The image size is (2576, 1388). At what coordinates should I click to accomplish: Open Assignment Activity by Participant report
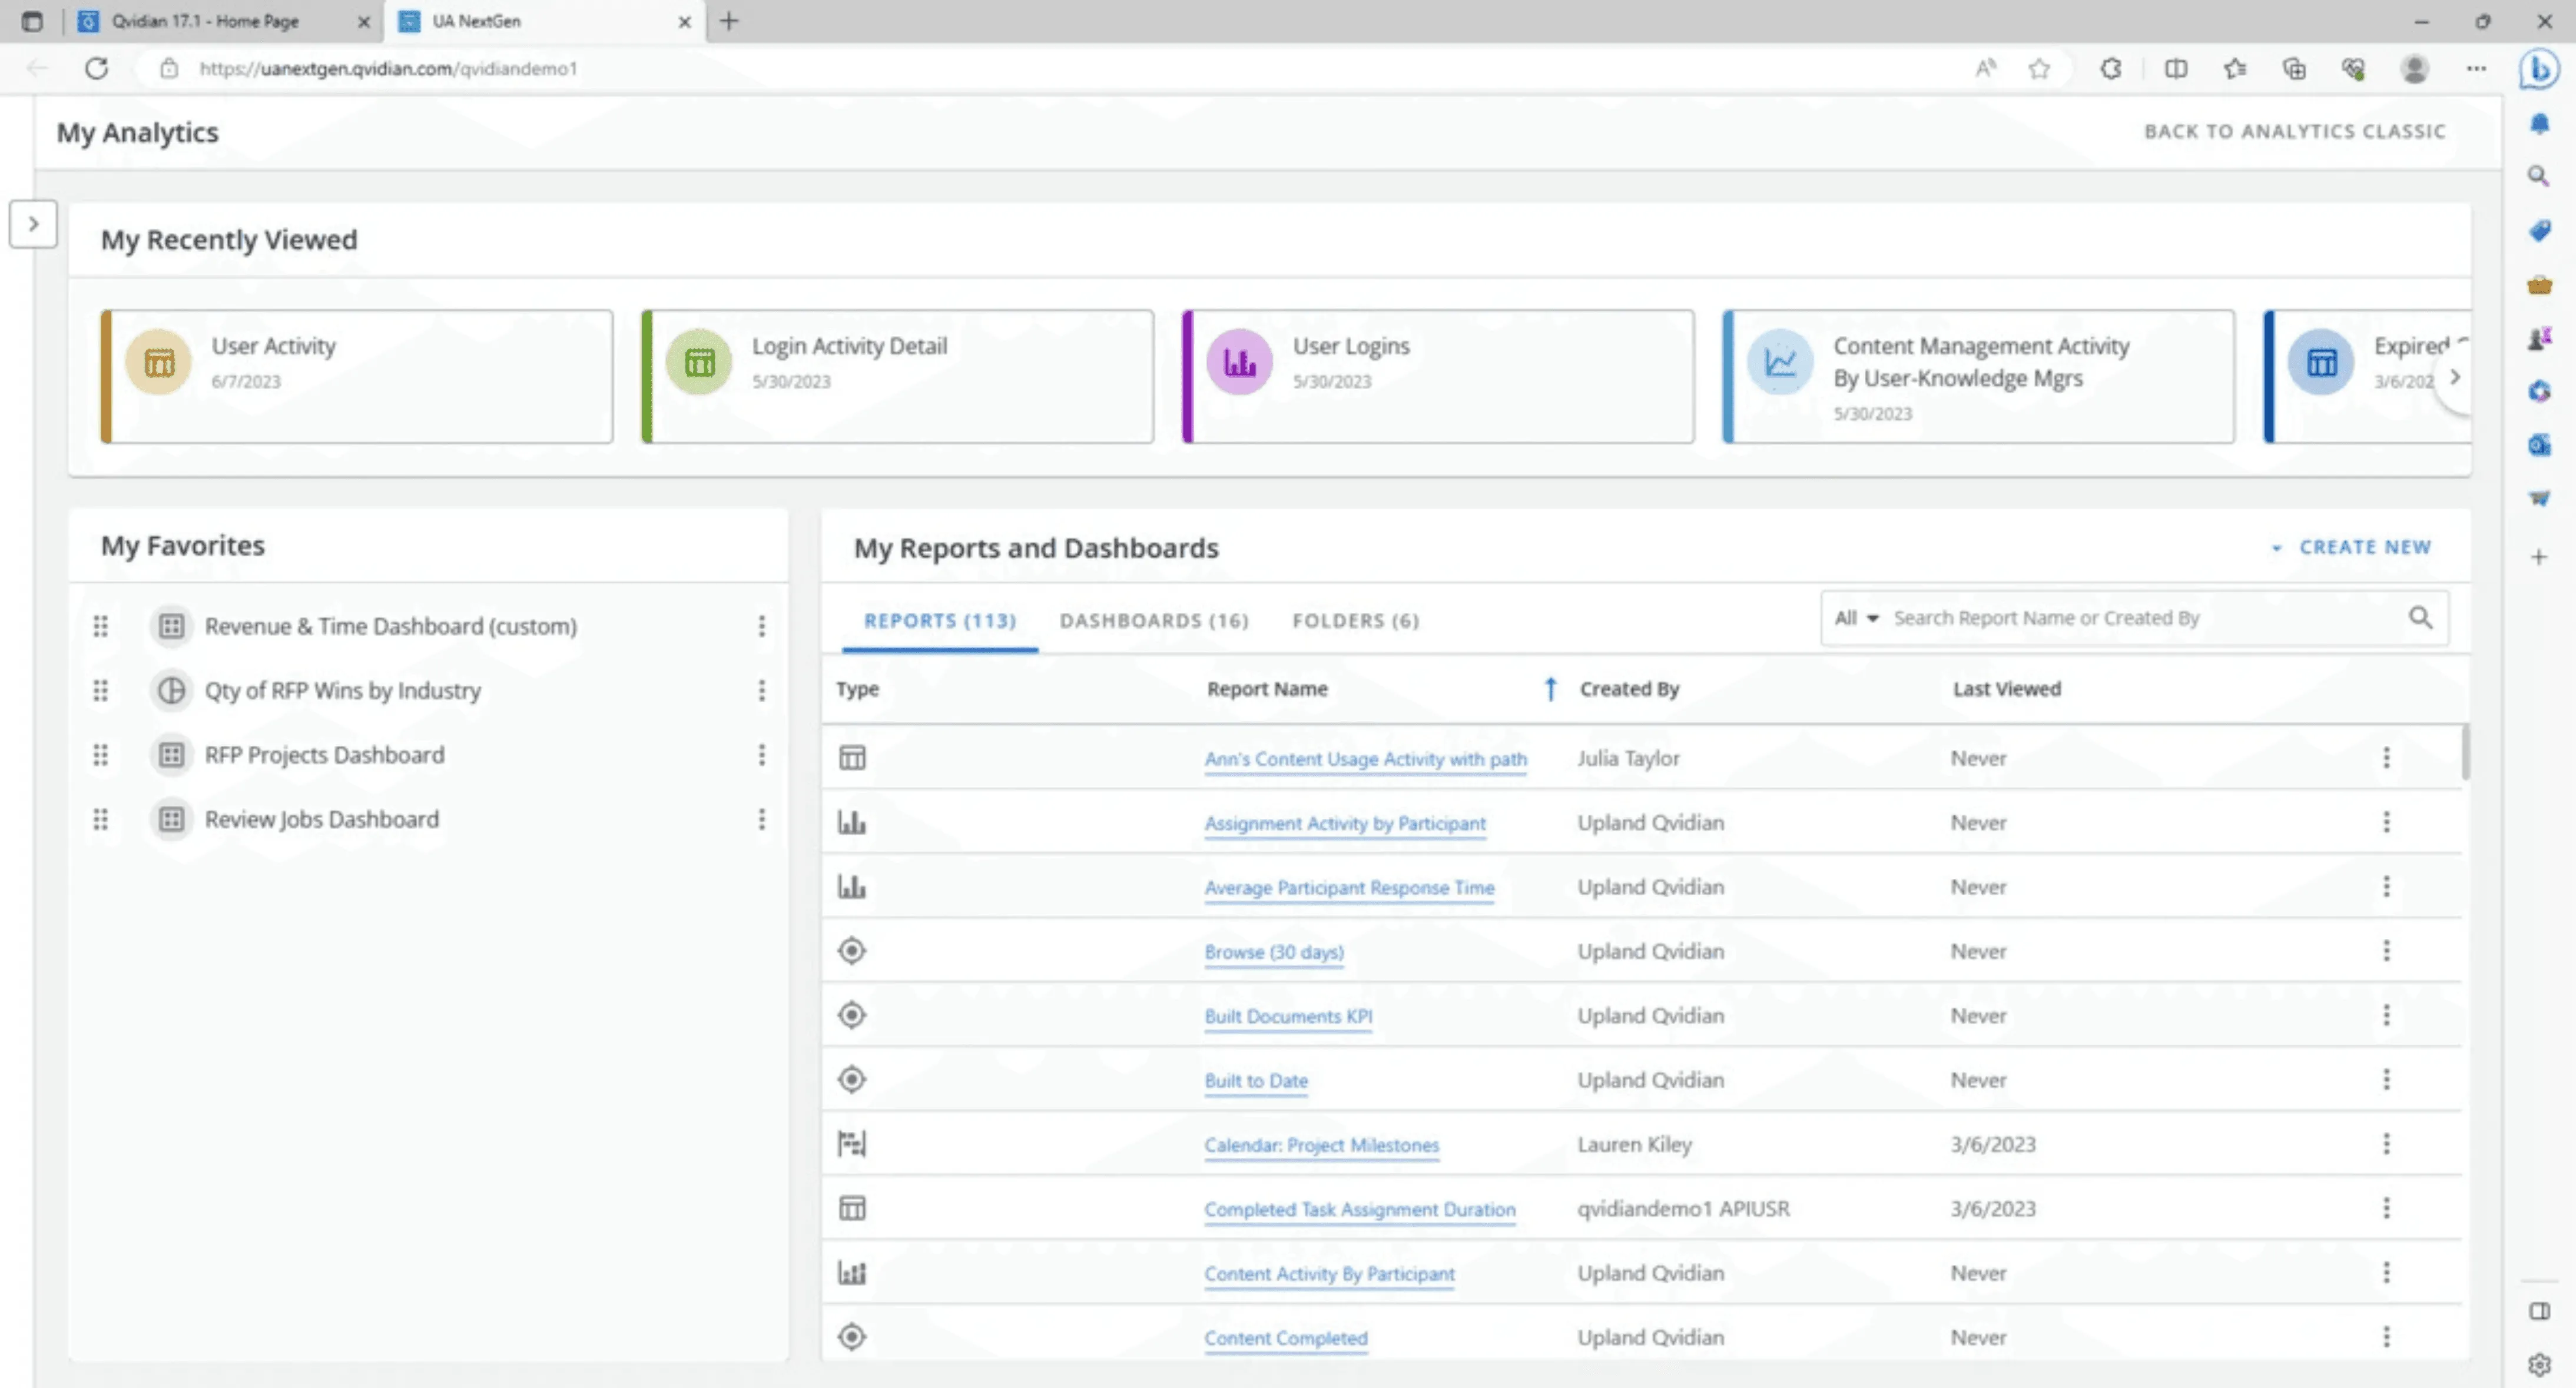coord(1345,823)
